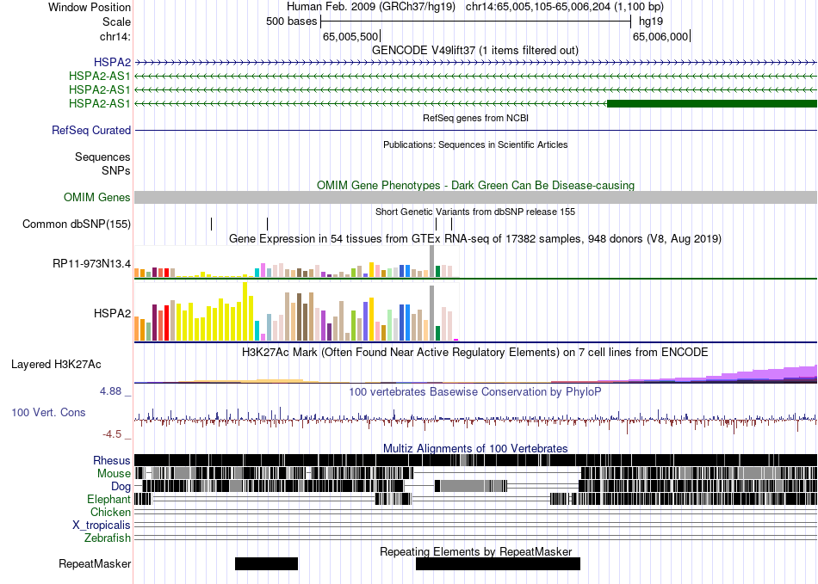Click the Repeating Elements by RepeatMasker title
Viewport: 818px width, 584px height.
[x=476, y=551]
